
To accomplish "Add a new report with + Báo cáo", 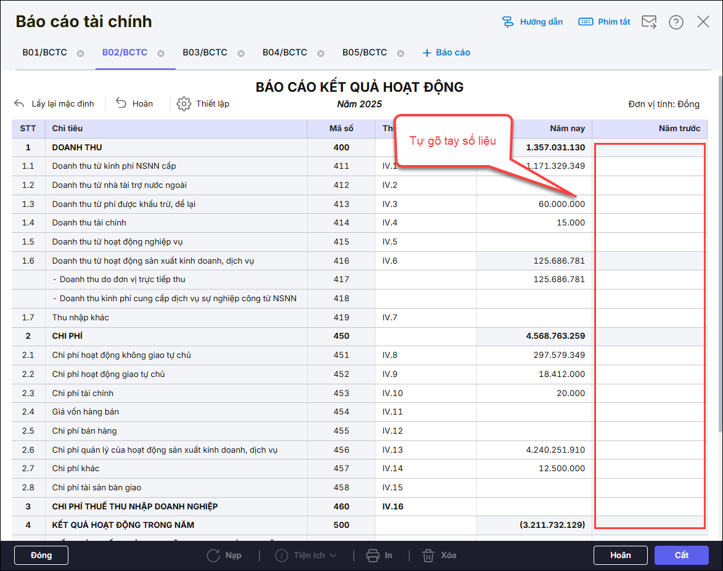I will tap(446, 52).
